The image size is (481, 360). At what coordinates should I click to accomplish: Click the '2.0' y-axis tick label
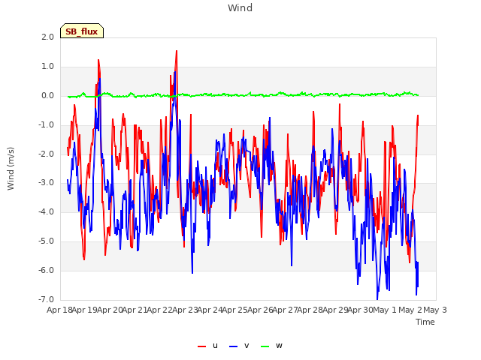tap(47, 37)
